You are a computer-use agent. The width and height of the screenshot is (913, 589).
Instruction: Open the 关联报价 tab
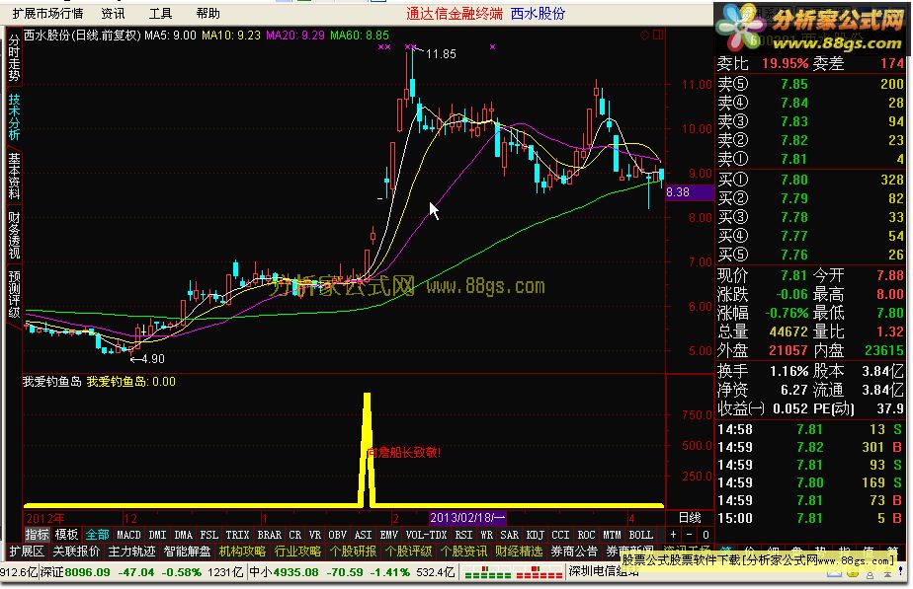point(76,552)
